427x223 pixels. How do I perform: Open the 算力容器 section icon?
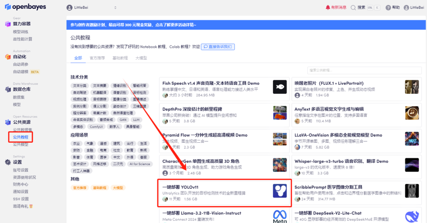(8, 24)
